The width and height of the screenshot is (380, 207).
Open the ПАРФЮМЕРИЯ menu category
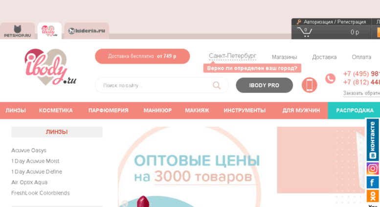coord(109,111)
